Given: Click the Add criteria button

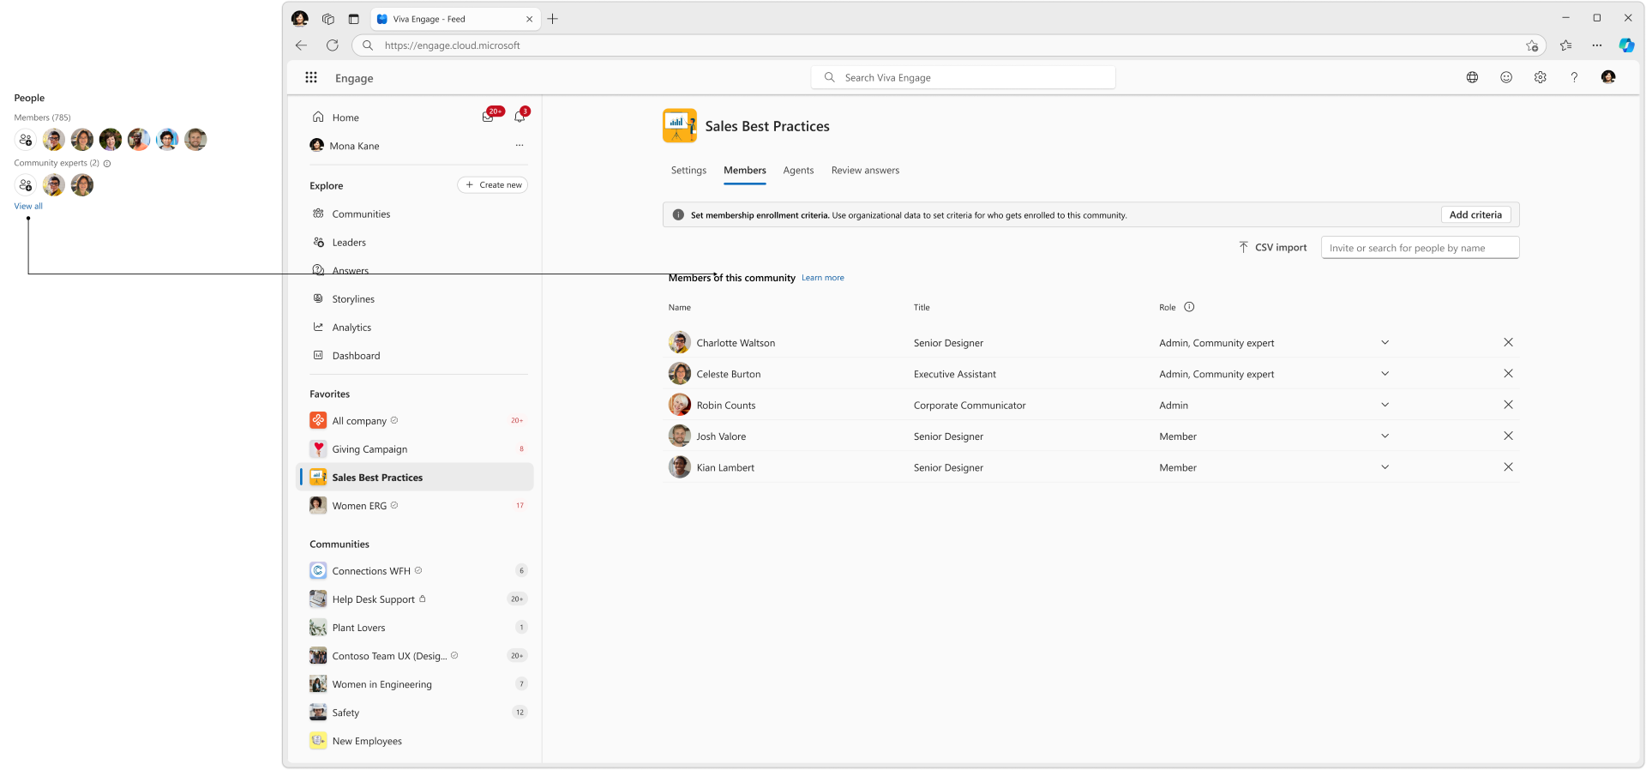Looking at the screenshot, I should point(1475,214).
